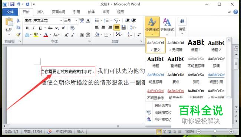This screenshot has width=241, height=137.
Task: Open the font name dropdown
Action: click(61, 20)
